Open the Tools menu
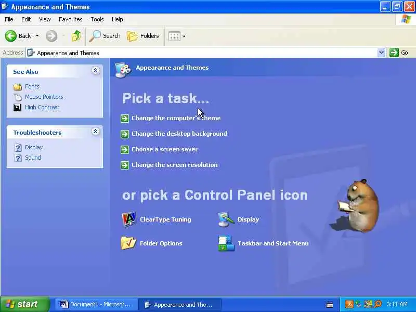The image size is (416, 312). click(97, 19)
